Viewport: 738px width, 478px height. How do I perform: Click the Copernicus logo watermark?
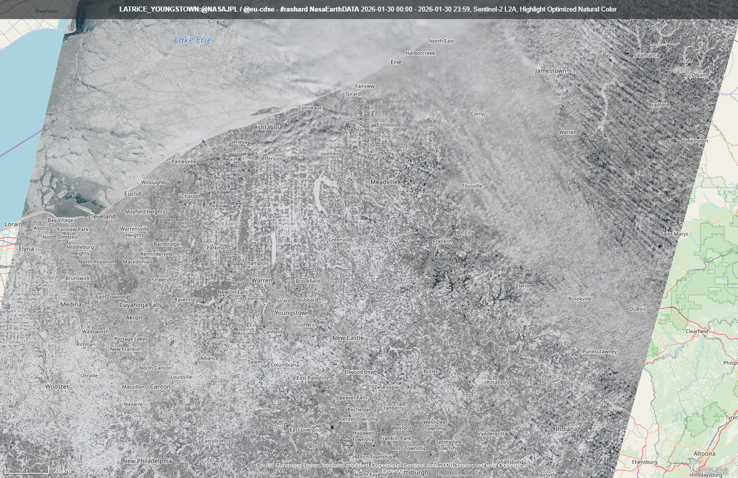pos(711,469)
